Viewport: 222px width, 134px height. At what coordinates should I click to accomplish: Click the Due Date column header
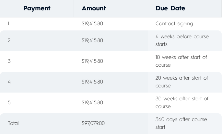pos(170,8)
